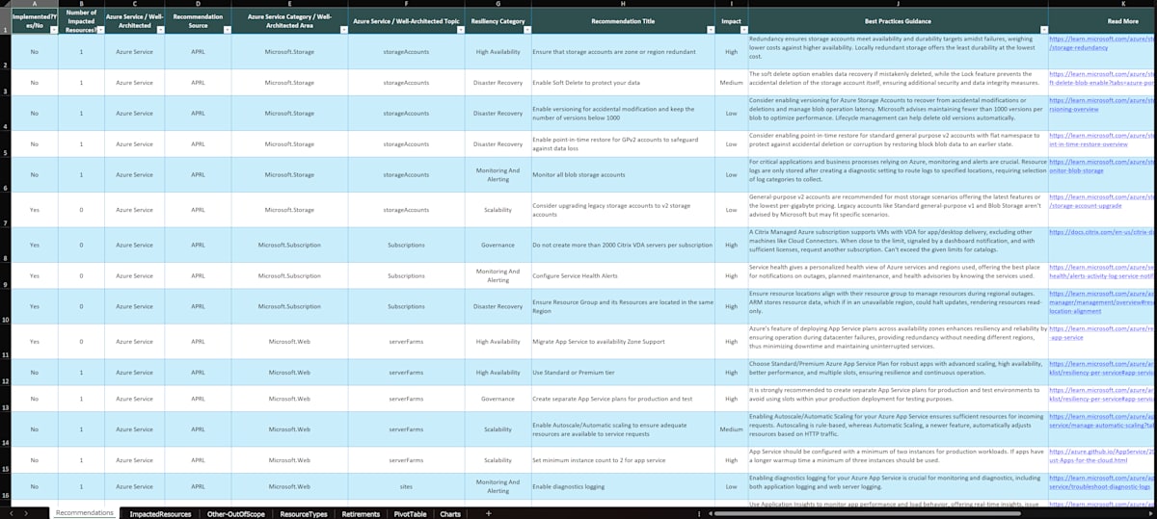Select column E header

point(289,4)
